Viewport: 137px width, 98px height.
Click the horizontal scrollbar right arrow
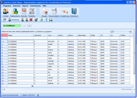[x=132, y=92]
